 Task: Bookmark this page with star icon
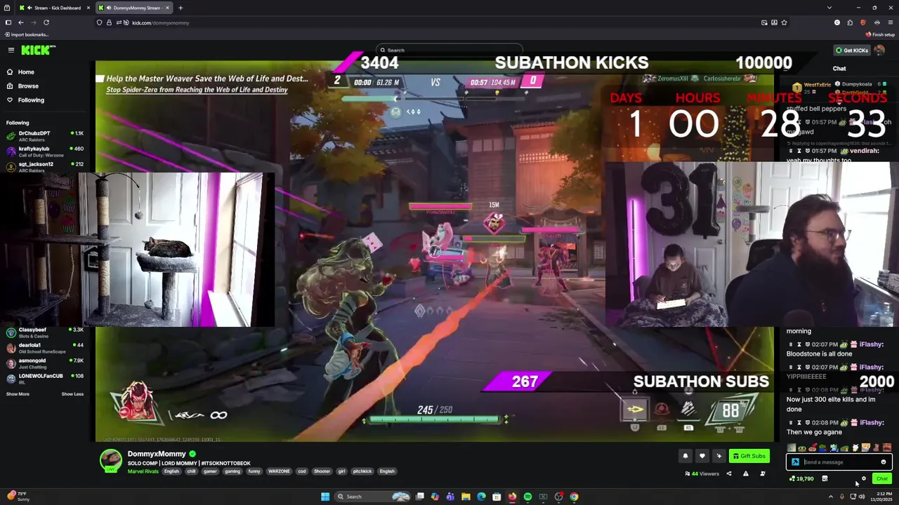(x=784, y=22)
